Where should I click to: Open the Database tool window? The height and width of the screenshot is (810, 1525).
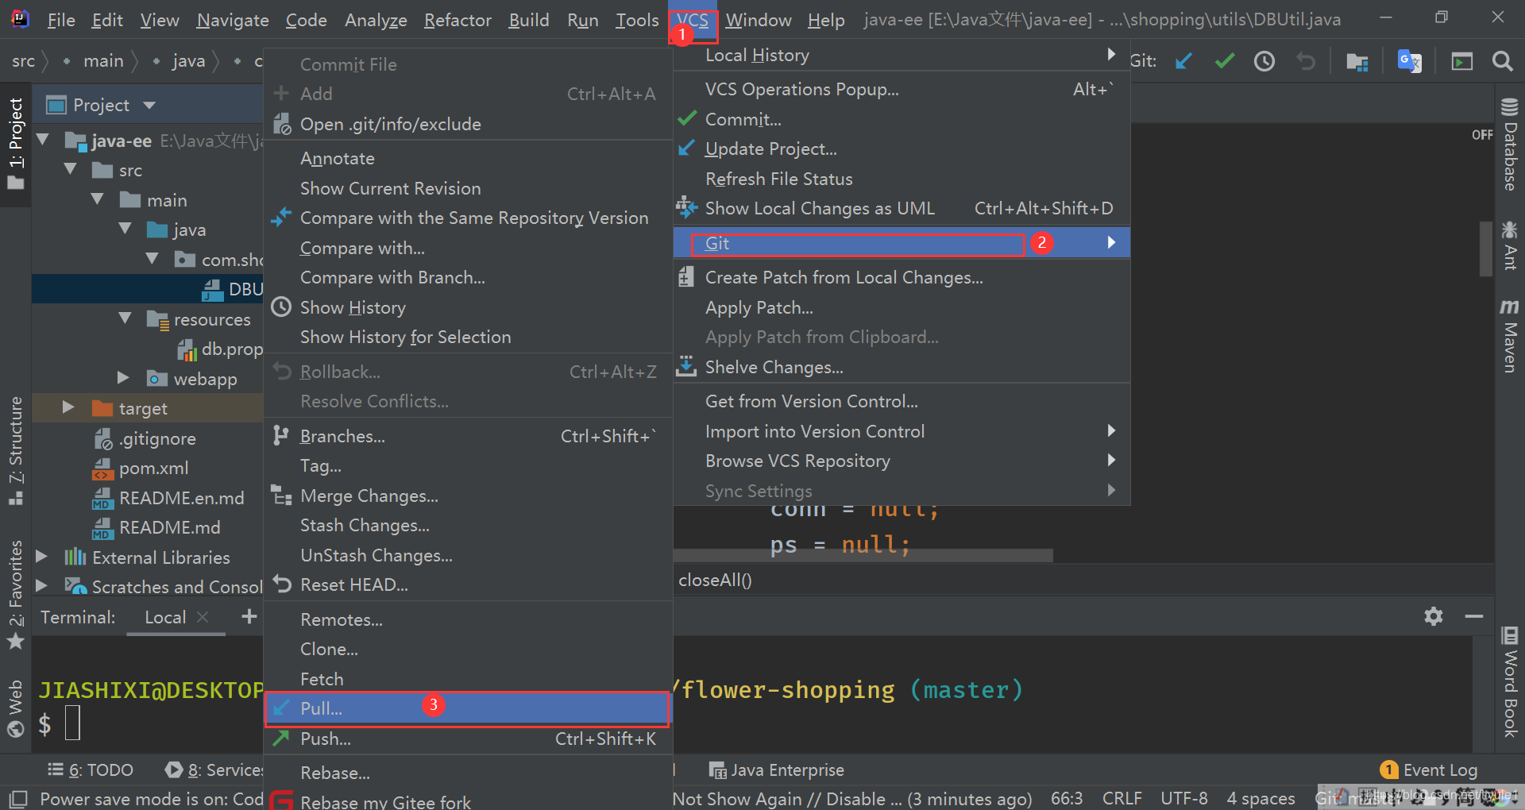[1510, 145]
